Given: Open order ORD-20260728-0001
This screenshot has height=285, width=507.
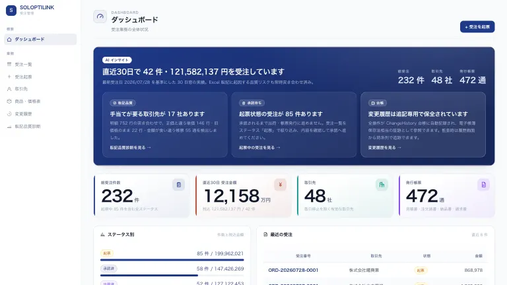Looking at the screenshot, I should click(293, 270).
